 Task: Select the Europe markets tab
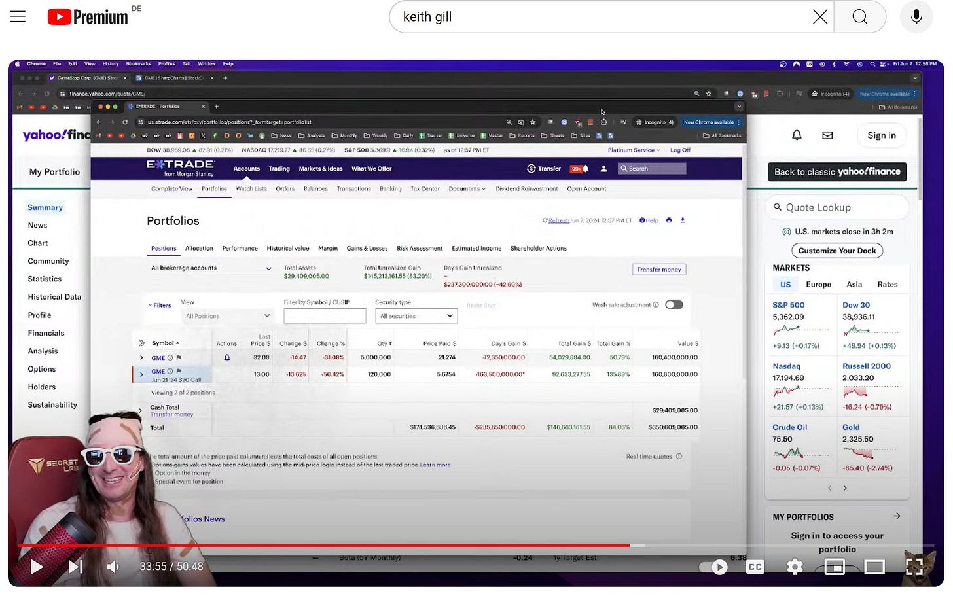[x=818, y=285]
